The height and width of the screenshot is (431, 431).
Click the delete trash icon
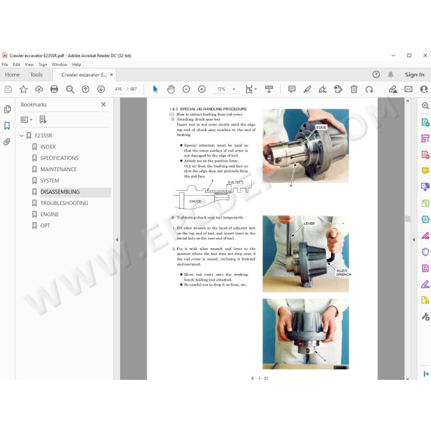tap(354, 89)
